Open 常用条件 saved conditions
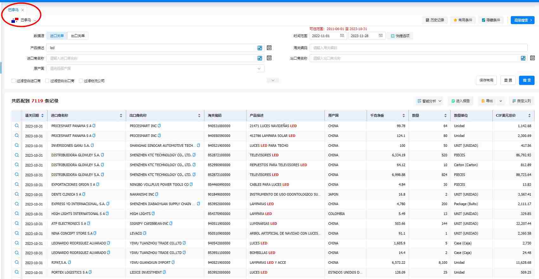The height and width of the screenshot is (279, 539). click(x=463, y=20)
